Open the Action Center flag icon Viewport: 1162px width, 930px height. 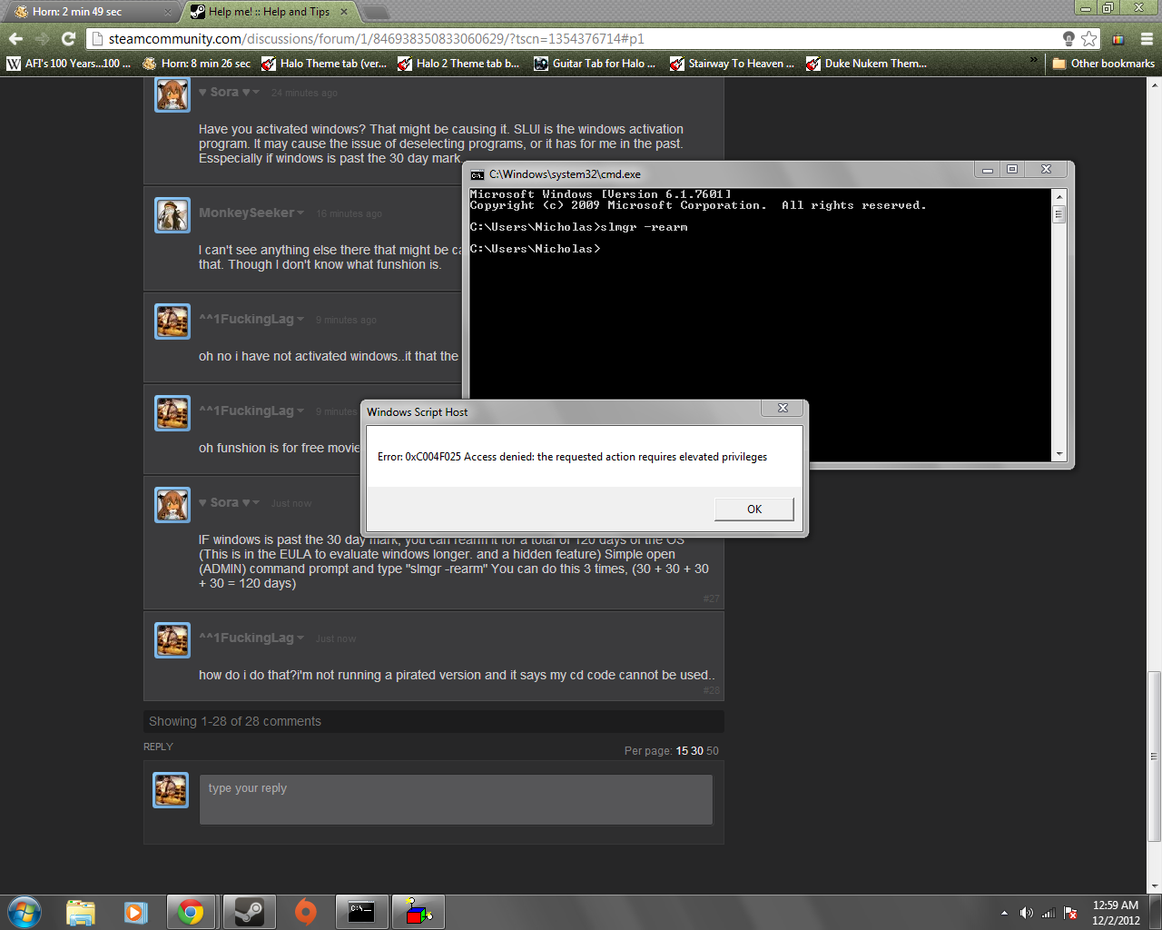click(x=1070, y=913)
